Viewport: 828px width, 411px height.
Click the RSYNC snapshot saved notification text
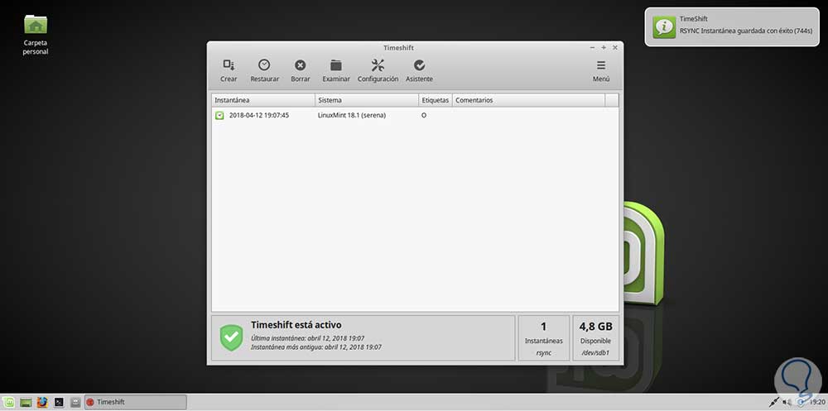coord(746,31)
